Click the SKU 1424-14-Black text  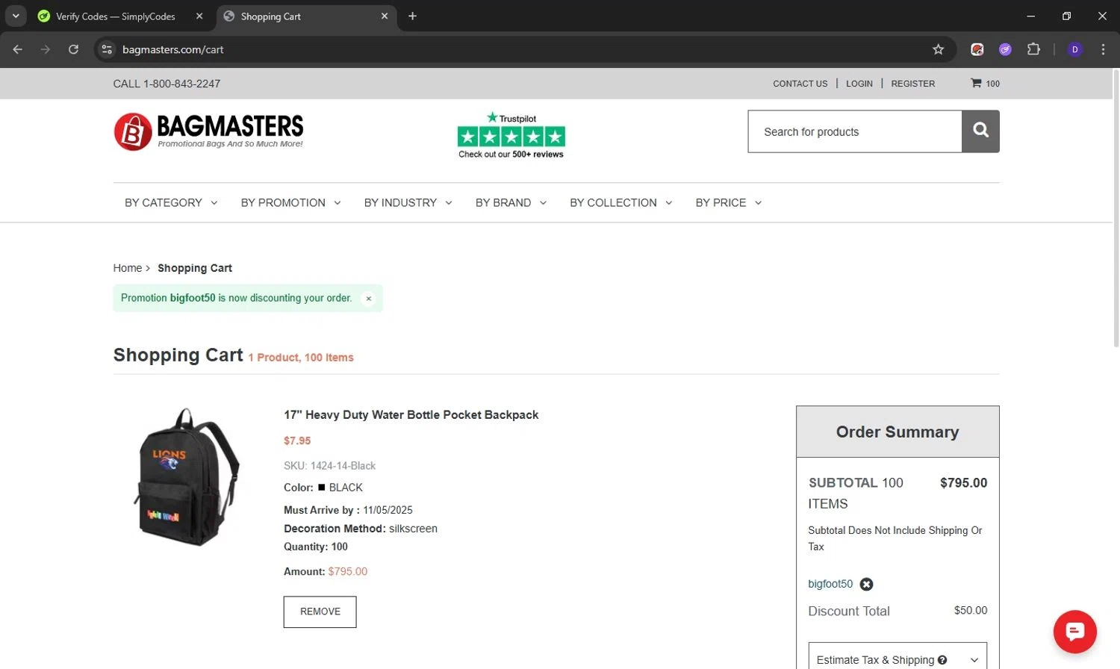coord(329,465)
